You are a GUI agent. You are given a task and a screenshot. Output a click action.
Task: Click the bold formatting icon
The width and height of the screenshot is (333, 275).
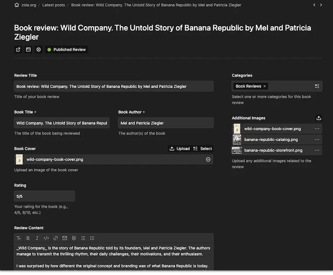point(28,238)
